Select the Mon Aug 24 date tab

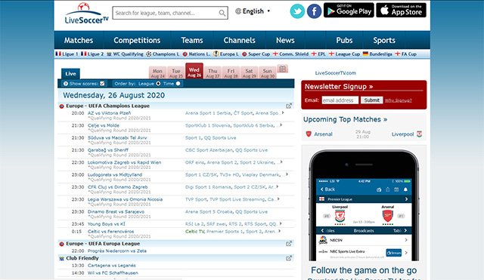[x=158, y=73]
